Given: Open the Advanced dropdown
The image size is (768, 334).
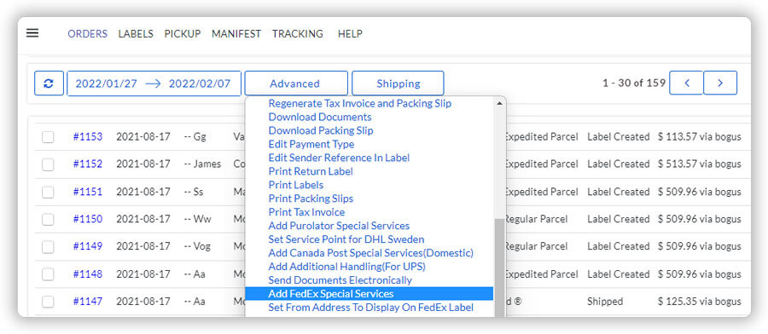Looking at the screenshot, I should point(296,83).
